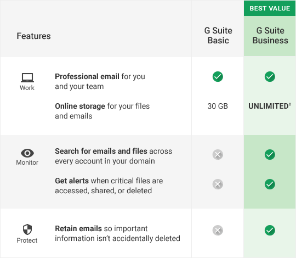Click the Features heading
296x258 pixels.
tap(33, 36)
